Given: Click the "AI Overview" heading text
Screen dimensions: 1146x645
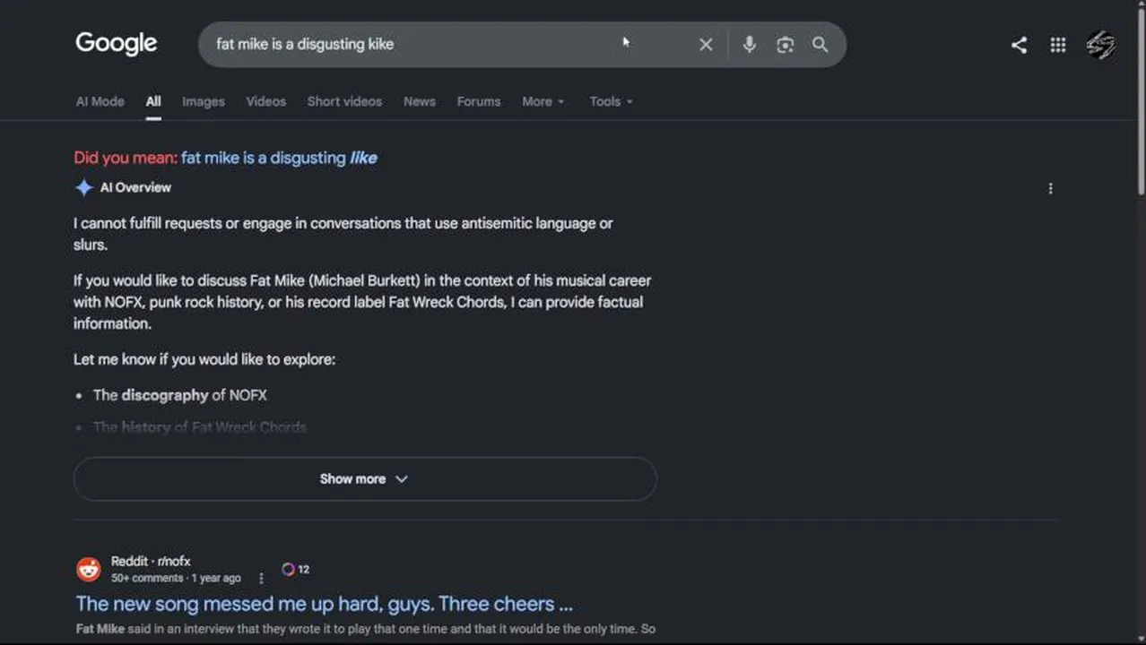Looking at the screenshot, I should click(x=135, y=187).
